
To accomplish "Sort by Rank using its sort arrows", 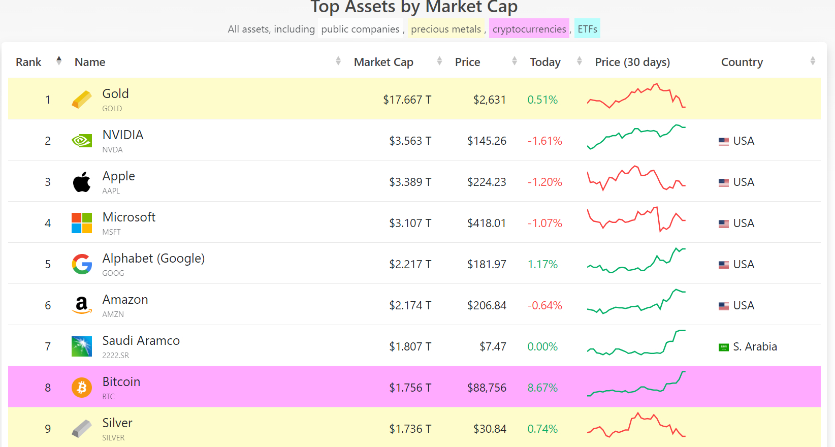I will click(59, 61).
